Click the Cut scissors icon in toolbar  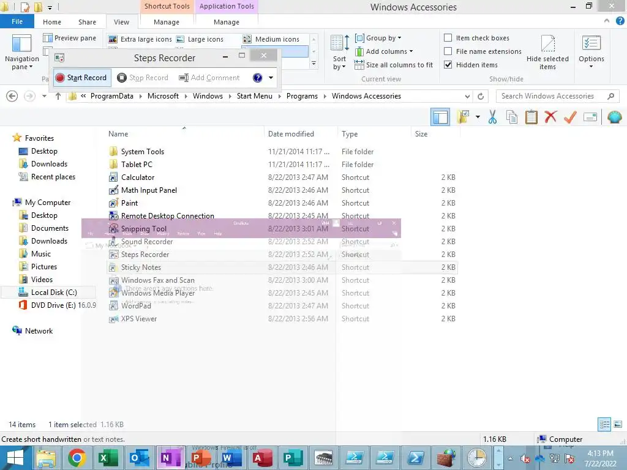[x=492, y=117]
